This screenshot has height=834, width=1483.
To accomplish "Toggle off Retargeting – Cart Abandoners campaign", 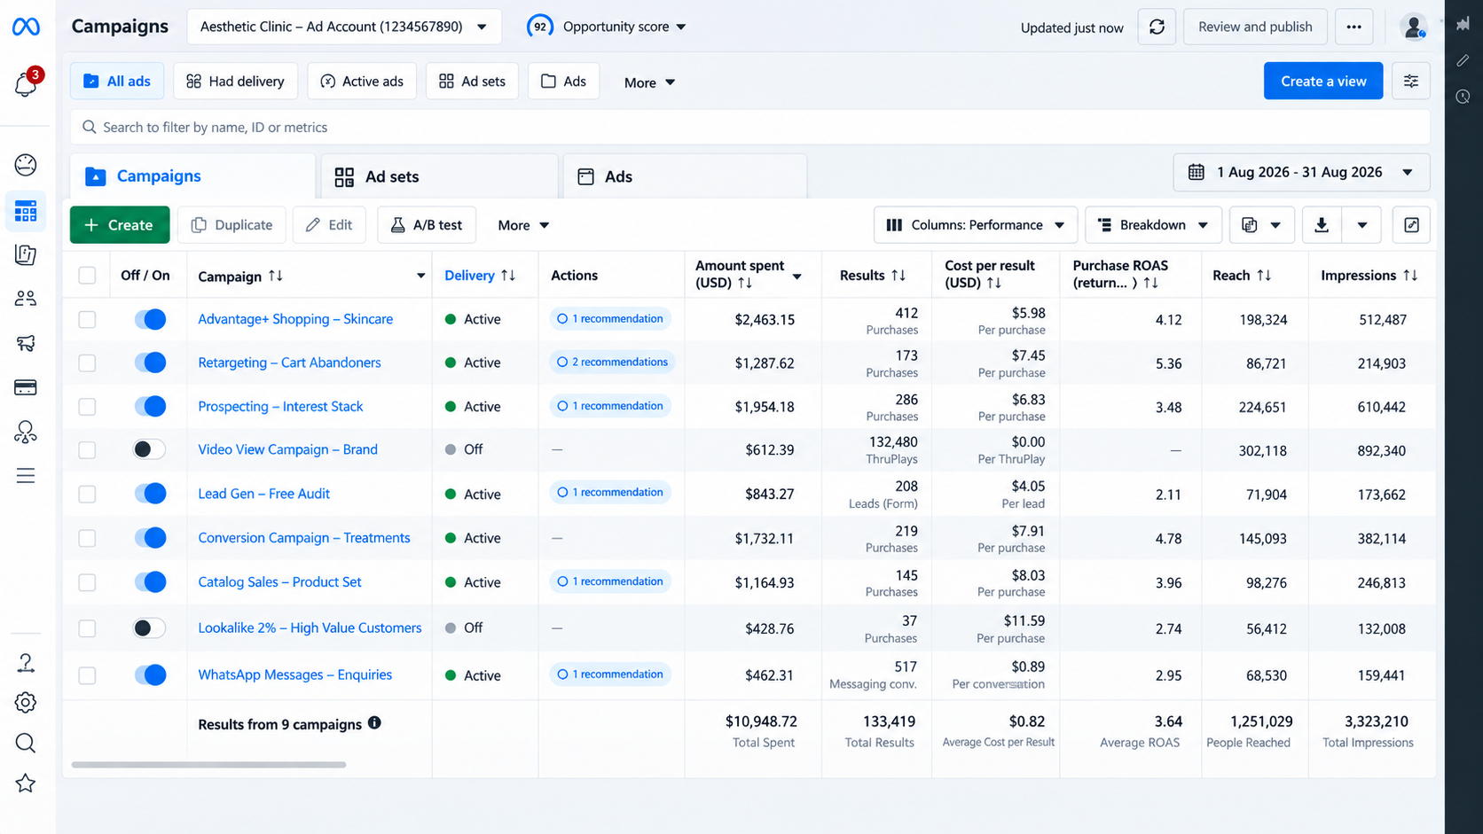I will [x=150, y=362].
